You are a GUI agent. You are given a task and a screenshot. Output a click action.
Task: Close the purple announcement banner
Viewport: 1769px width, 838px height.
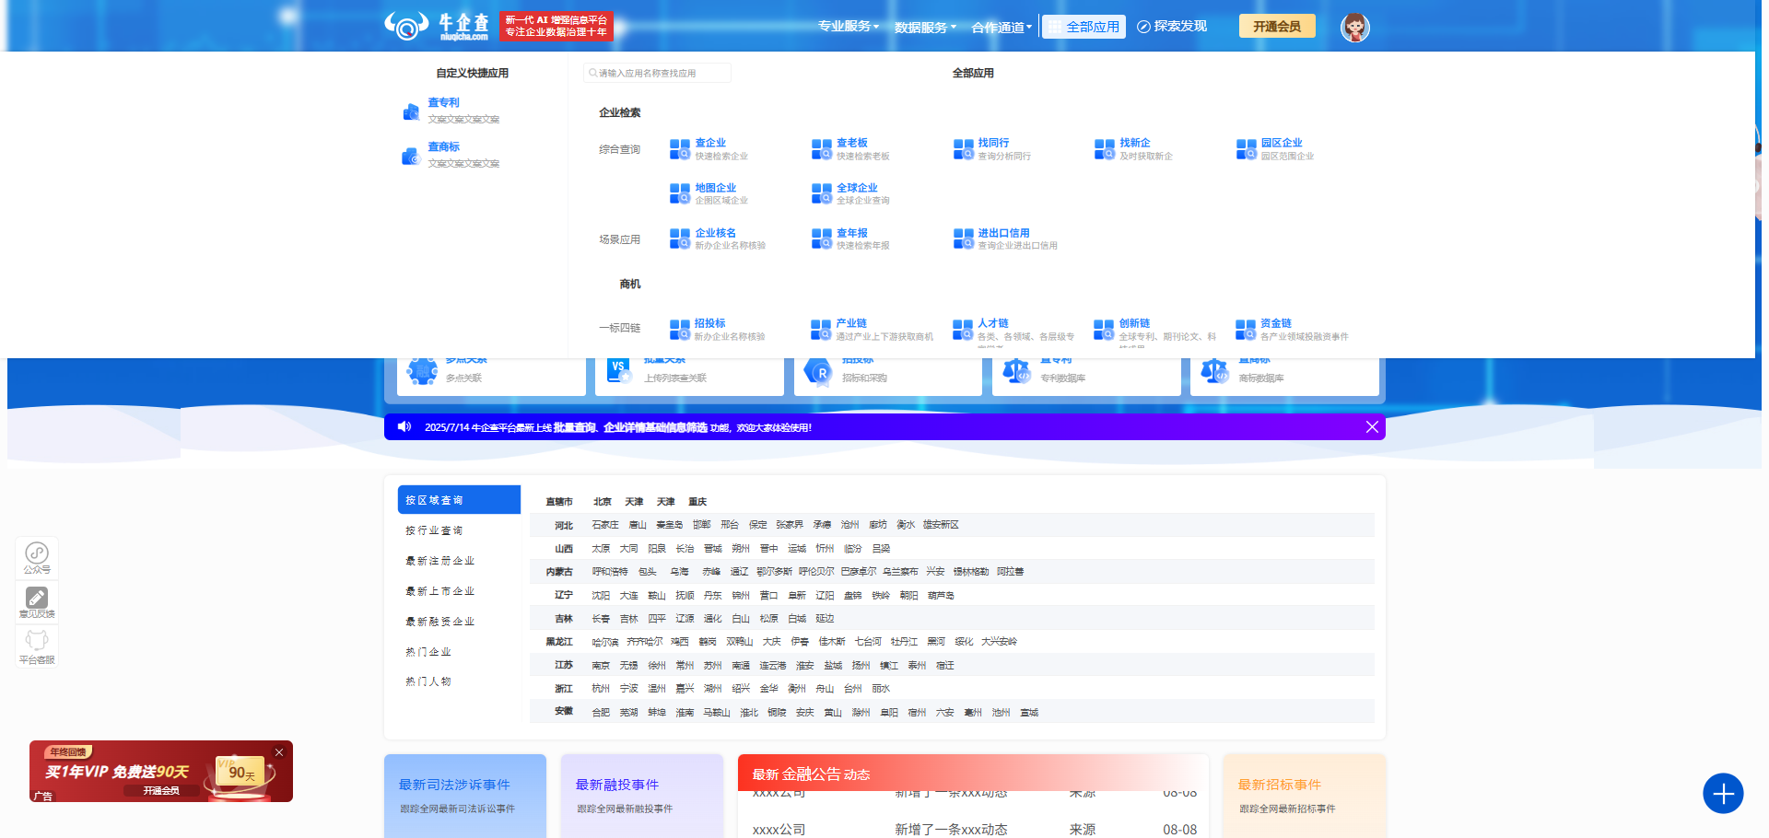(1372, 427)
